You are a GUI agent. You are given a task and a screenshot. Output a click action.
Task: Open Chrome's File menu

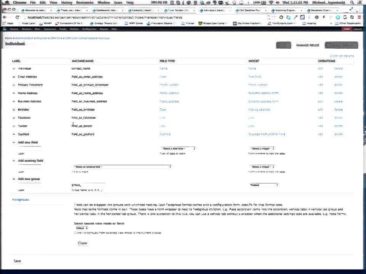click(x=33, y=3)
